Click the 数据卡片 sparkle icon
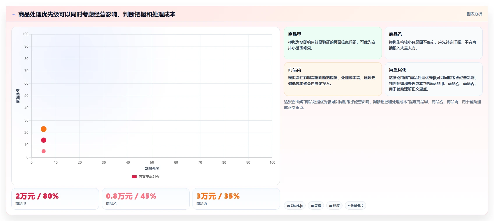Image resolution: width=494 pixels, height=221 pixels. (349, 206)
